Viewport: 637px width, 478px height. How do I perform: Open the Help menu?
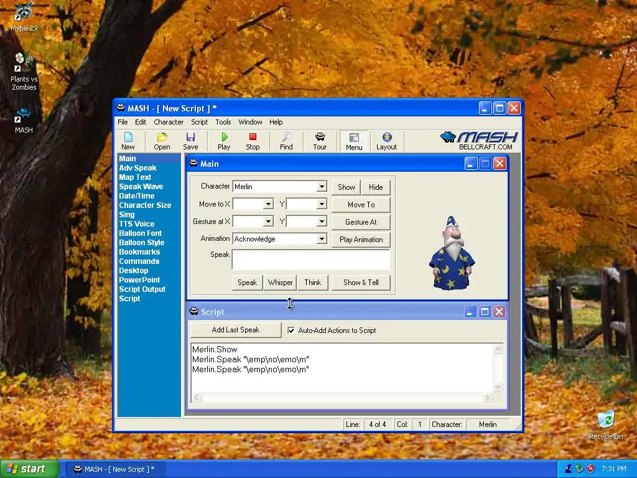tap(276, 122)
